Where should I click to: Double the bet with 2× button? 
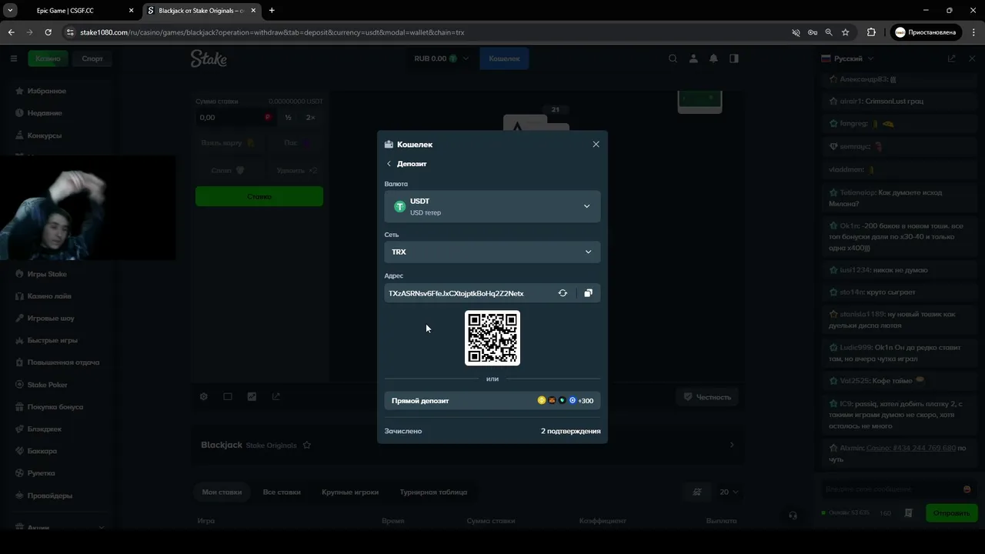point(311,118)
